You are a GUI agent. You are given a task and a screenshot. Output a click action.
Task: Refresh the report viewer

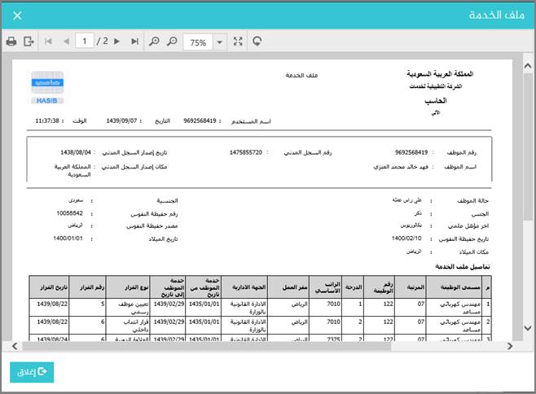point(257,42)
